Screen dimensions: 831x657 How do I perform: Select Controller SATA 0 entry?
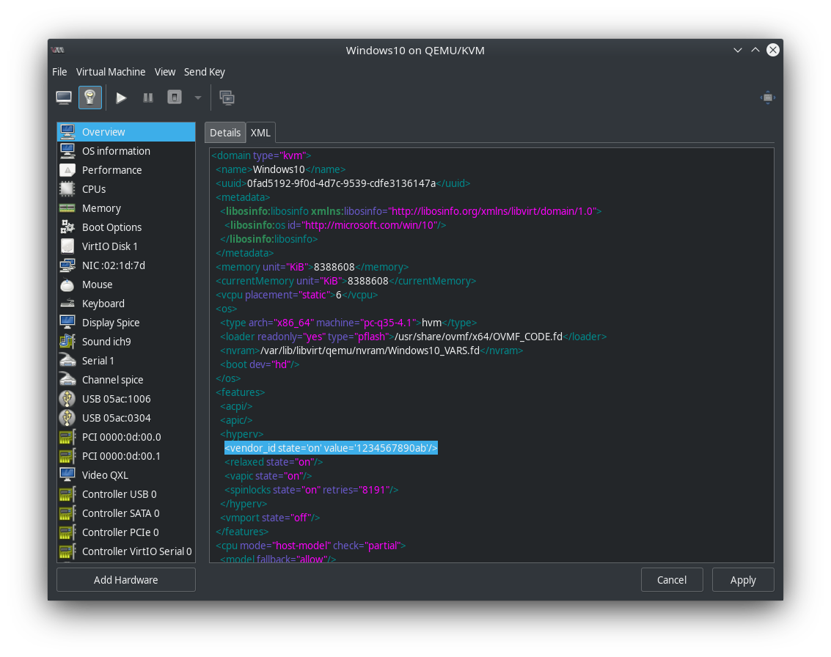pos(126,513)
